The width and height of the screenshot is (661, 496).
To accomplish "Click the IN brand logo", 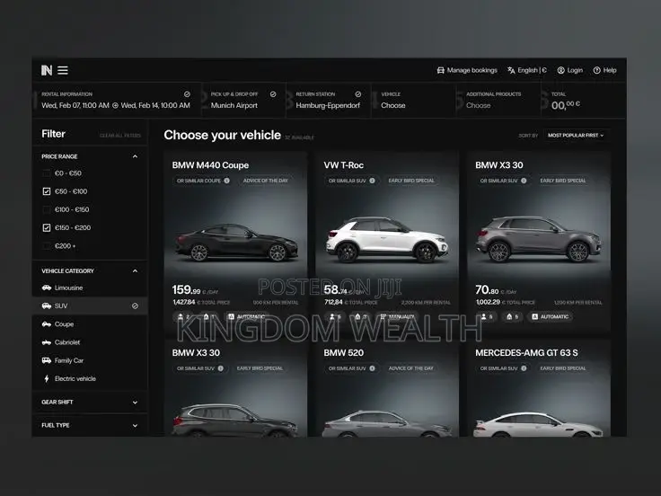I will [47, 70].
